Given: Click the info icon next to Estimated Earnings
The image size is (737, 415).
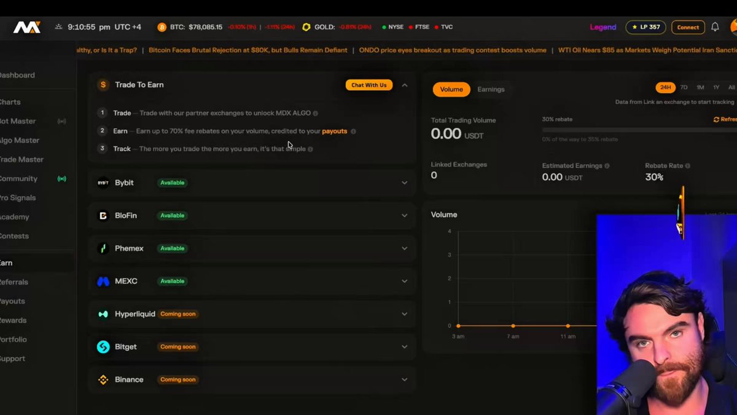Looking at the screenshot, I should tap(607, 166).
